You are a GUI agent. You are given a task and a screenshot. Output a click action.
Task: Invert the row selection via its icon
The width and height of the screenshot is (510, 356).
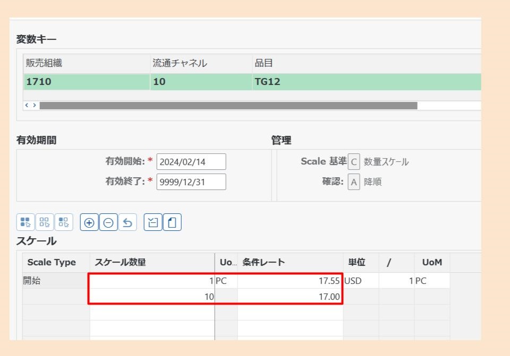(x=64, y=222)
